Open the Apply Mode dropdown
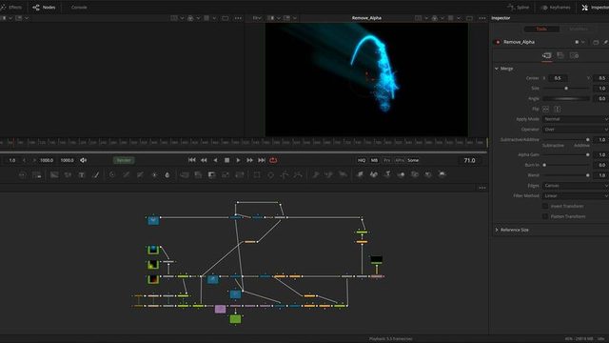The height and width of the screenshot is (343, 609). tap(575, 119)
